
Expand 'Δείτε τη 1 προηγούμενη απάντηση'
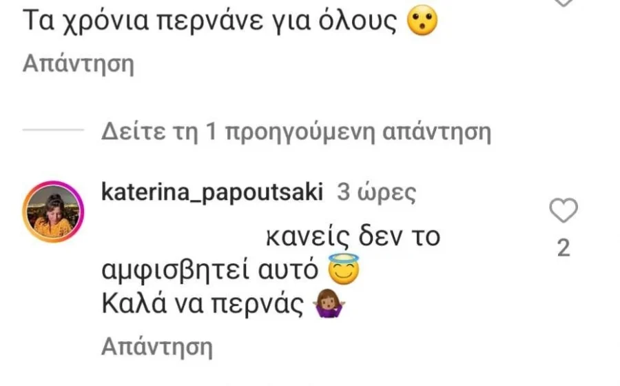pyautogui.click(x=296, y=132)
